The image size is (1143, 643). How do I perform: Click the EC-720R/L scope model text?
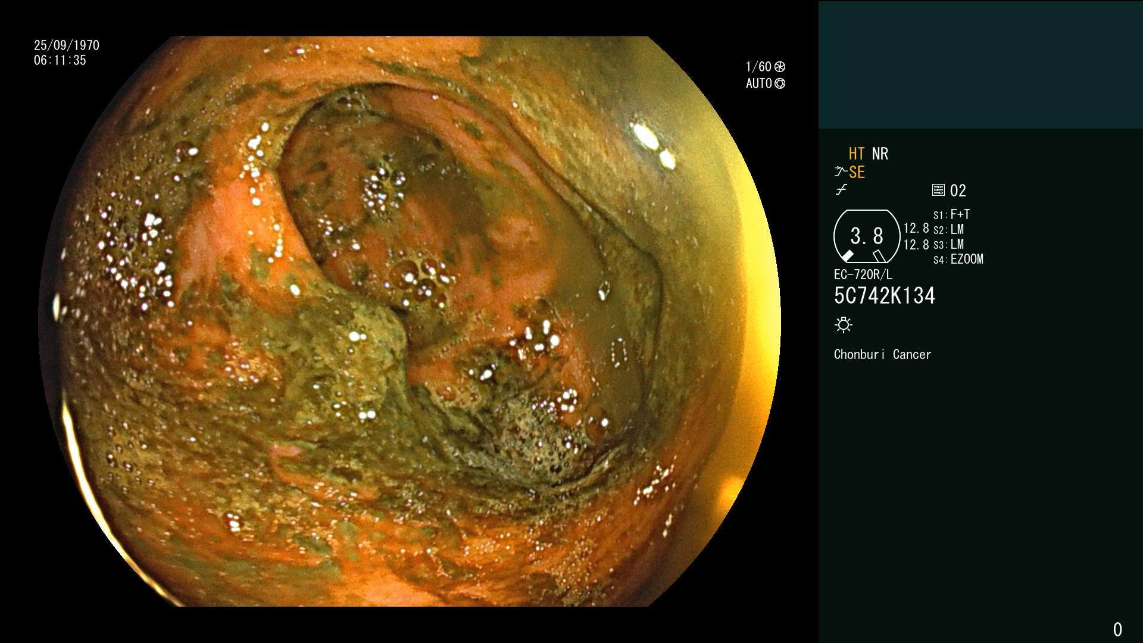click(863, 274)
